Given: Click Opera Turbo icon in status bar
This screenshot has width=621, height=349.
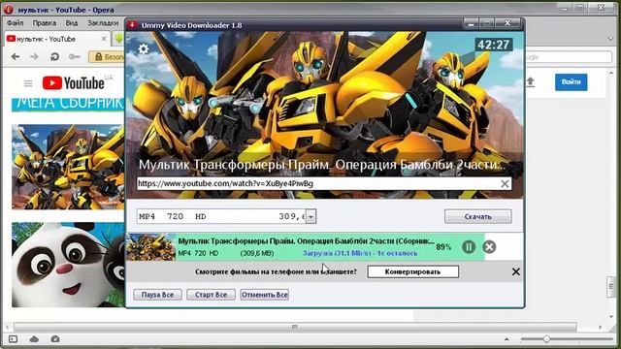Looking at the screenshot, I should click(55, 339).
